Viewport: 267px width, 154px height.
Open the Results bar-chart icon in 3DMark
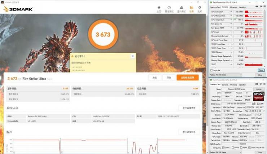191,8
